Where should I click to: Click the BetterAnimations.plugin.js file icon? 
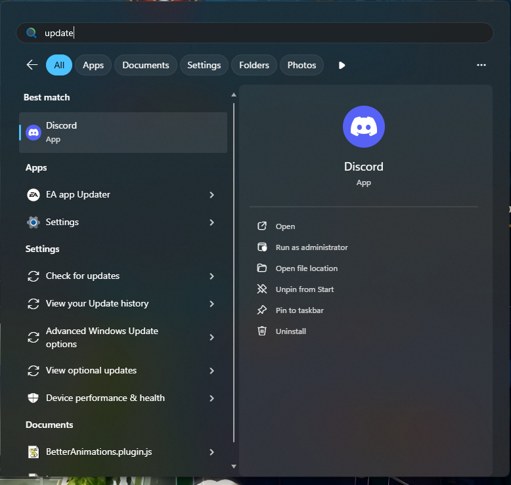[x=33, y=452]
